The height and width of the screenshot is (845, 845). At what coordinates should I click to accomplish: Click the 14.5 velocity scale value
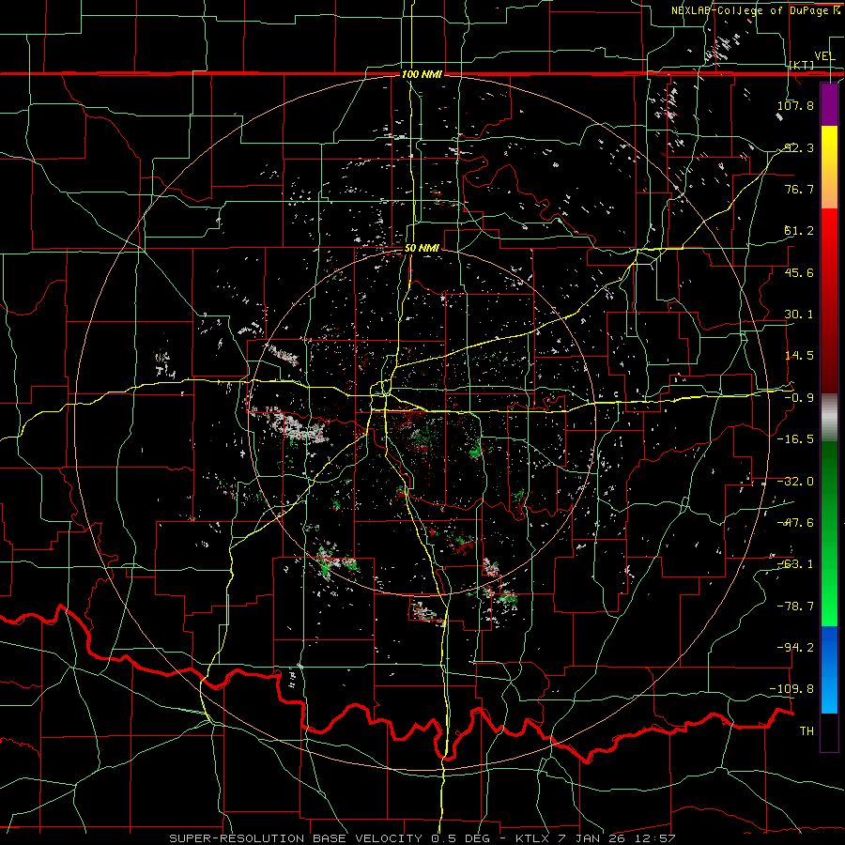click(799, 356)
